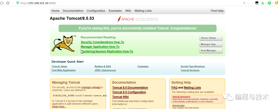
Task: Open the Tomcat Wiki link
Action: coord(120,97)
